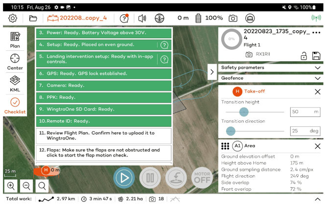Open help for Landing intervention setup item
Viewport: 328px width, 207px height.
click(x=164, y=59)
